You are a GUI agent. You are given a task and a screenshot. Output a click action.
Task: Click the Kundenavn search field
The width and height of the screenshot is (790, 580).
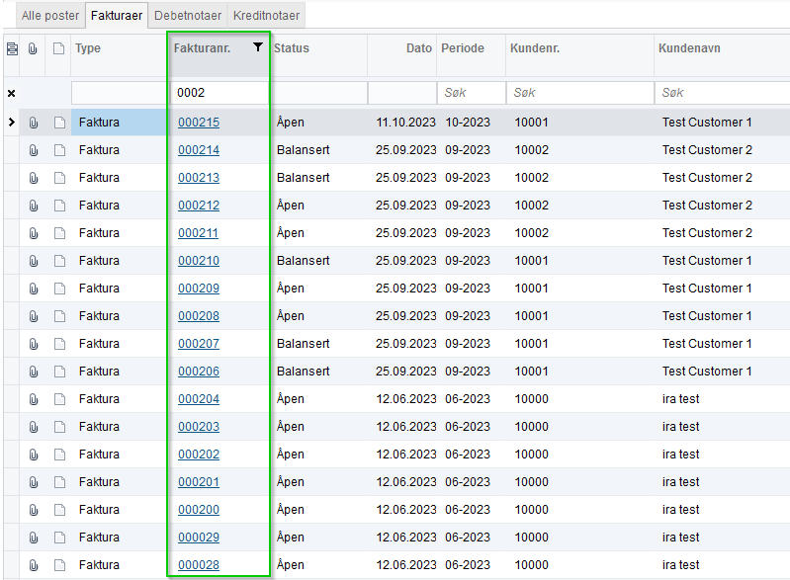[x=723, y=93]
